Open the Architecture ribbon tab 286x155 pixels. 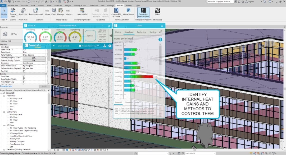click(x=13, y=6)
